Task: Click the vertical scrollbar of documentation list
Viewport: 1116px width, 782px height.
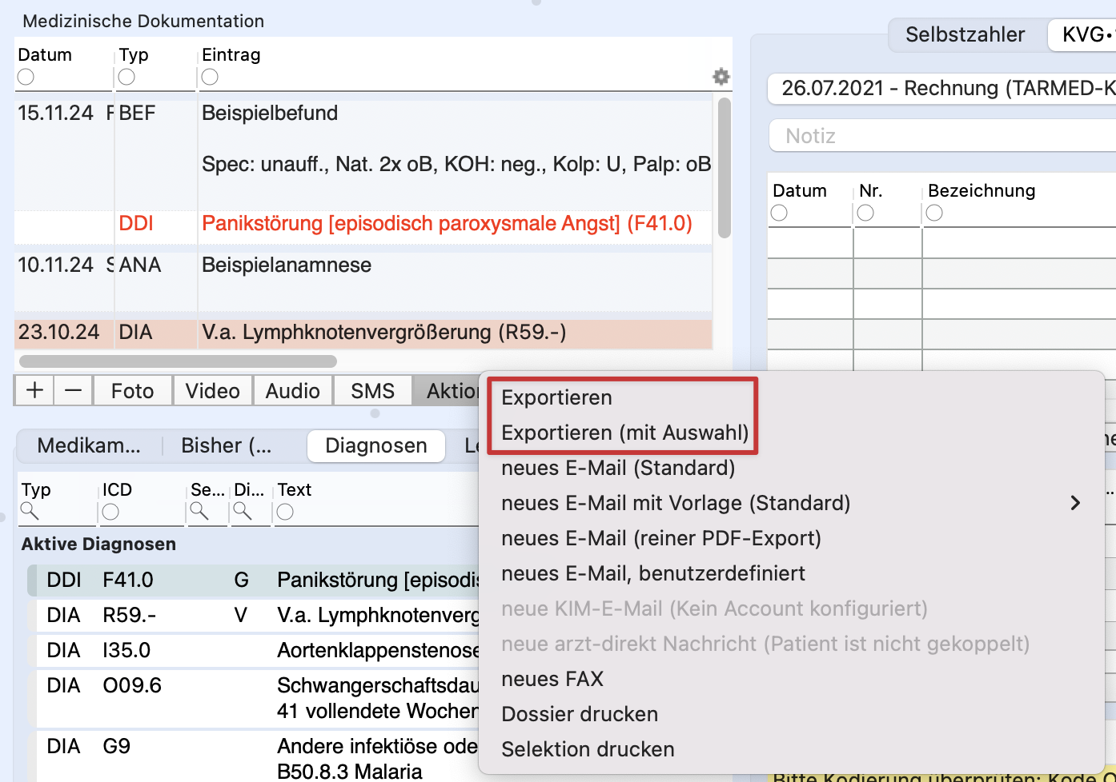Action: [725, 168]
